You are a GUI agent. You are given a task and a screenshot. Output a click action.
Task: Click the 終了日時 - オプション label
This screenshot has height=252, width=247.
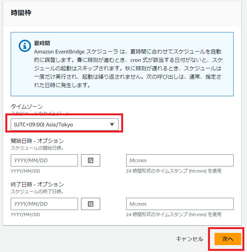pyautogui.click(x=37, y=184)
